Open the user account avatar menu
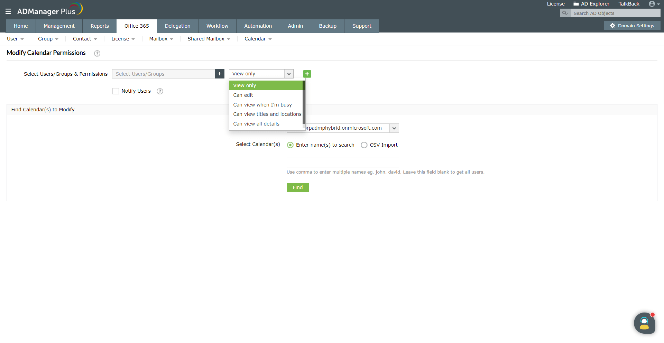Image resolution: width=664 pixels, height=343 pixels. (654, 4)
